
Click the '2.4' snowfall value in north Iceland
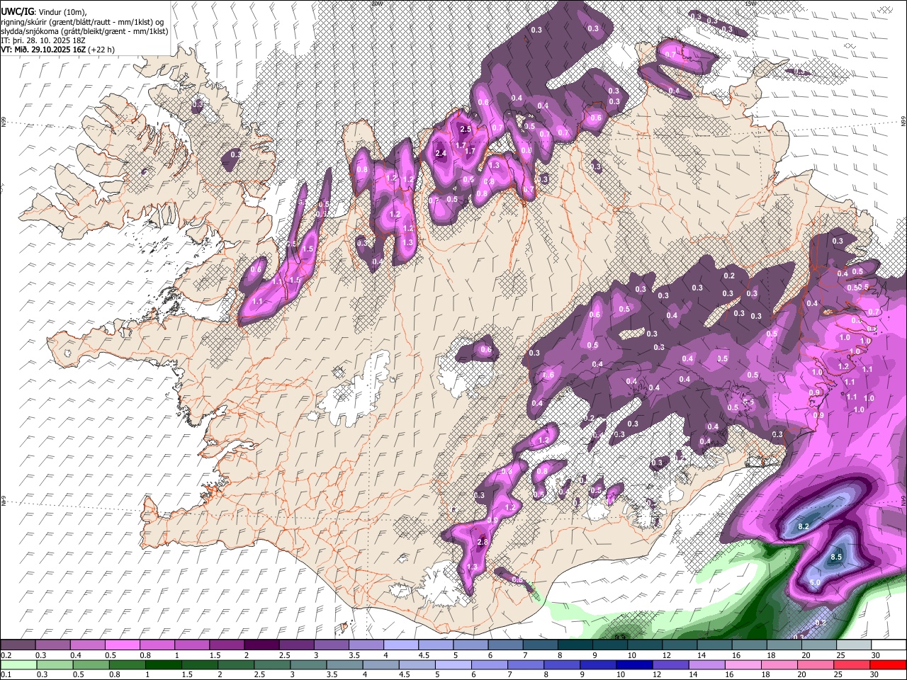click(440, 153)
